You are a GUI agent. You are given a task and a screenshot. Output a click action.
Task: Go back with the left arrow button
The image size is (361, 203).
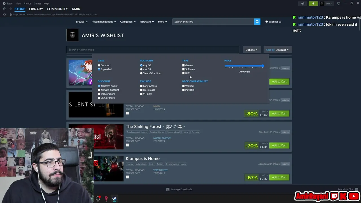tap(4, 9)
